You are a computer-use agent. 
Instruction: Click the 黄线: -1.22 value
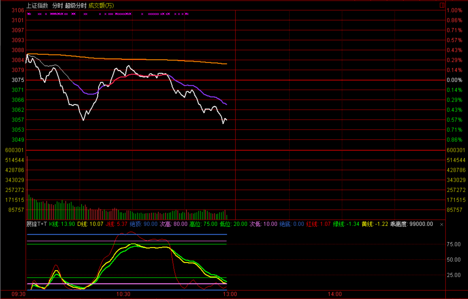pos(375,224)
